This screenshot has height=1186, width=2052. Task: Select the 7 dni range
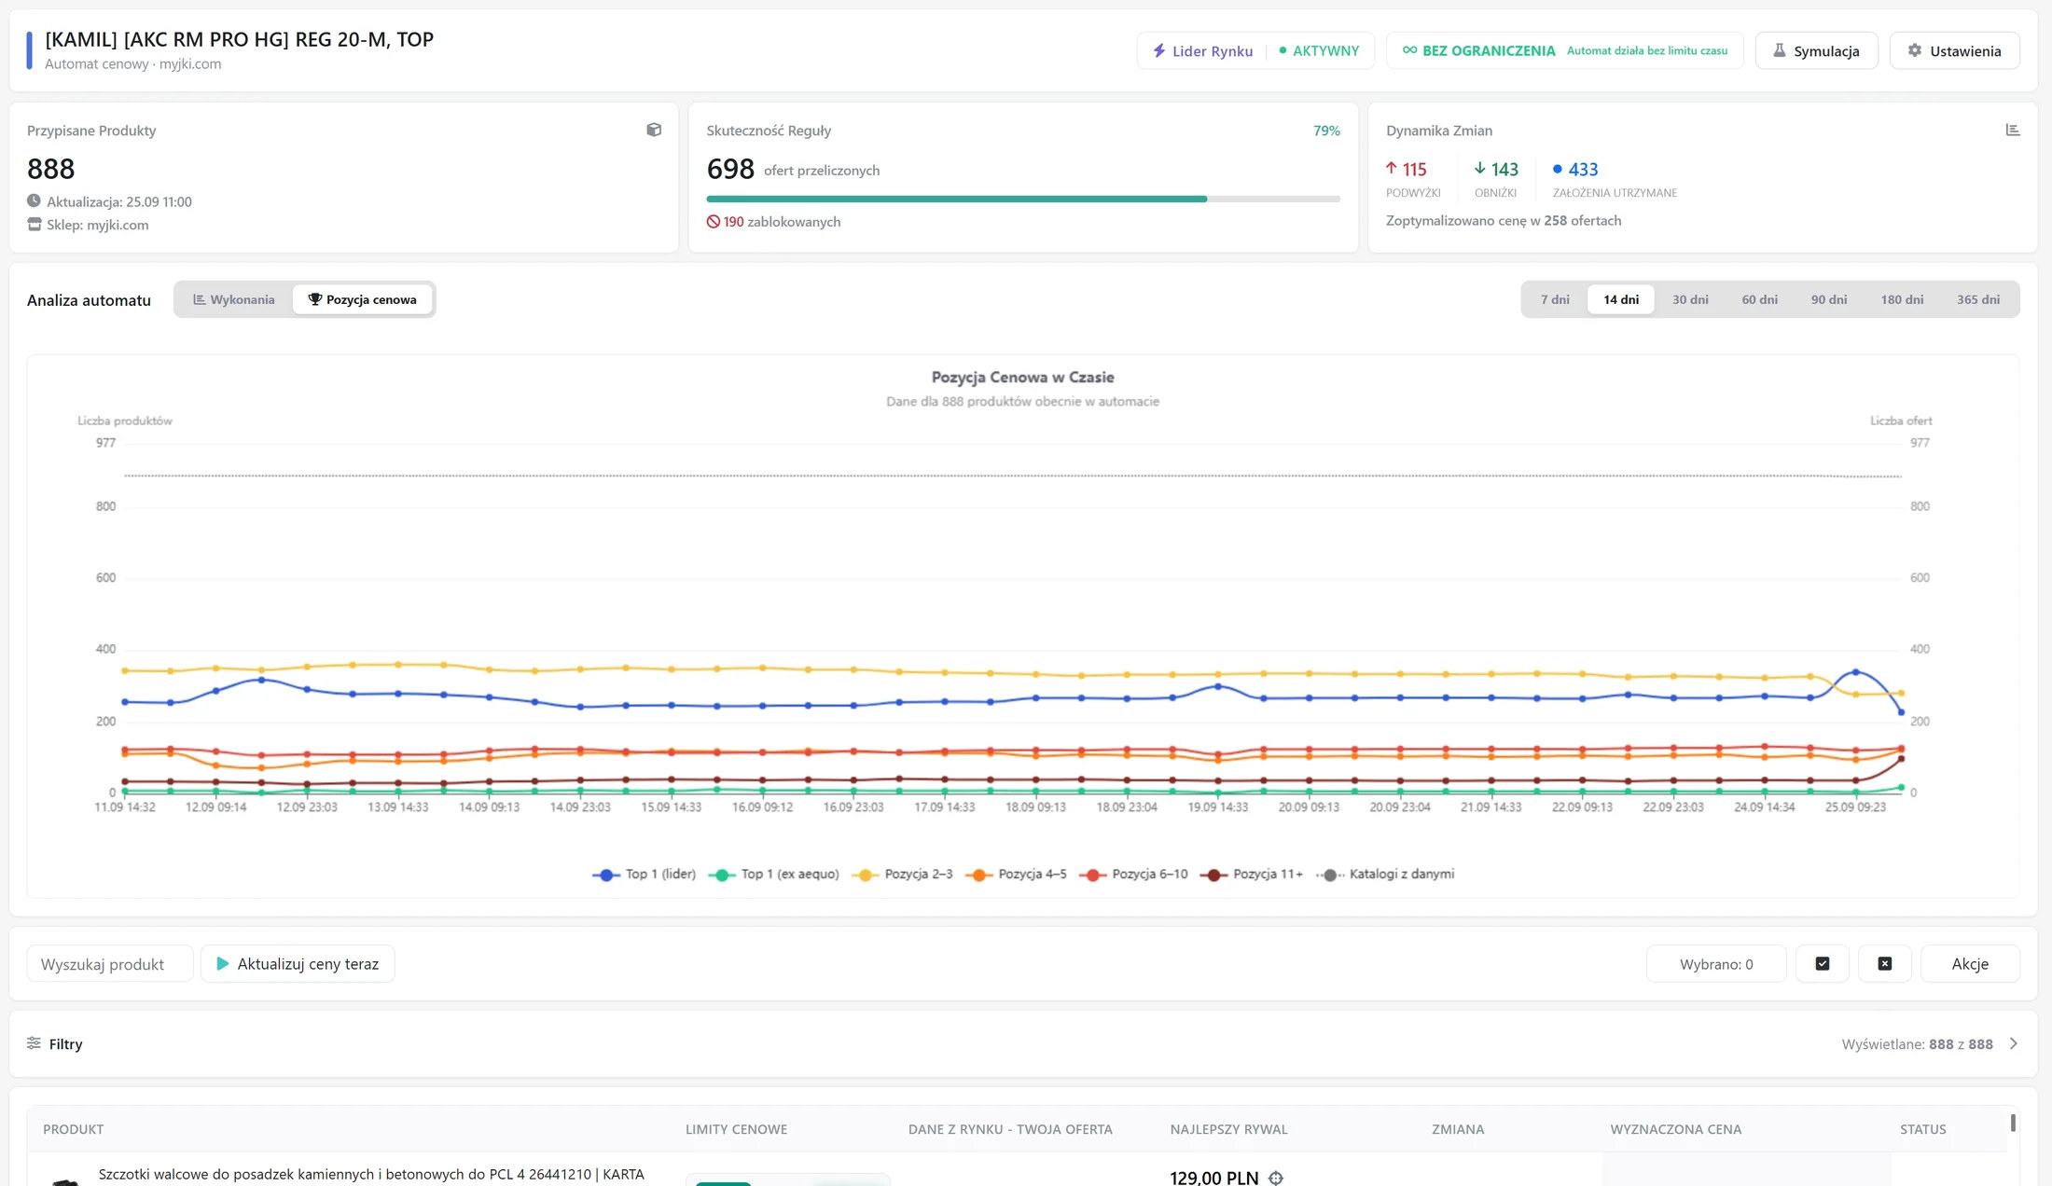(x=1555, y=299)
